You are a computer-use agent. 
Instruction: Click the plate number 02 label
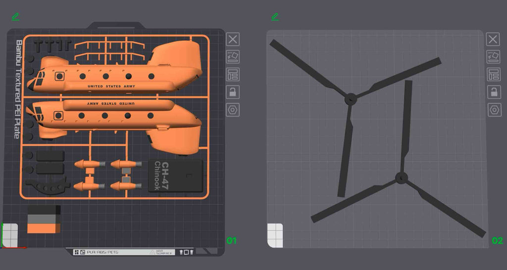[x=498, y=241]
